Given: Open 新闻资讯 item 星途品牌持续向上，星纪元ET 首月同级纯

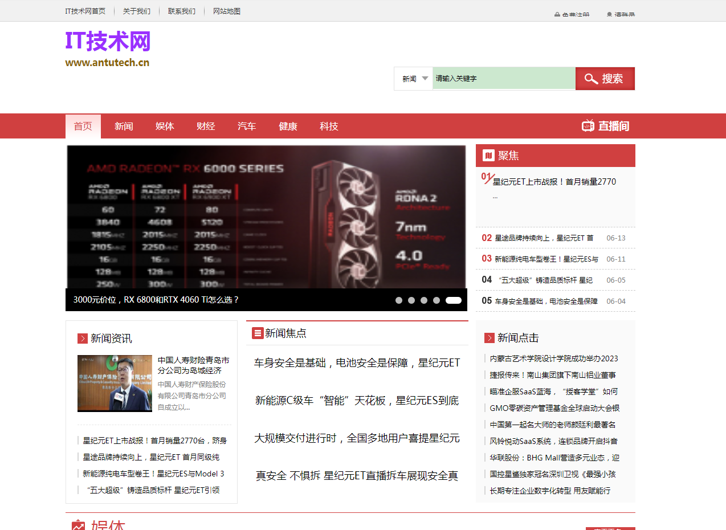Looking at the screenshot, I should point(152,457).
